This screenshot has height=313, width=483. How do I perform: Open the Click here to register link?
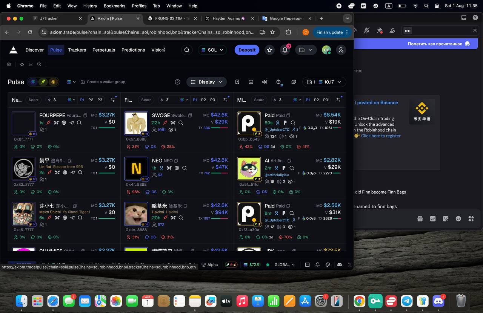pos(381,136)
